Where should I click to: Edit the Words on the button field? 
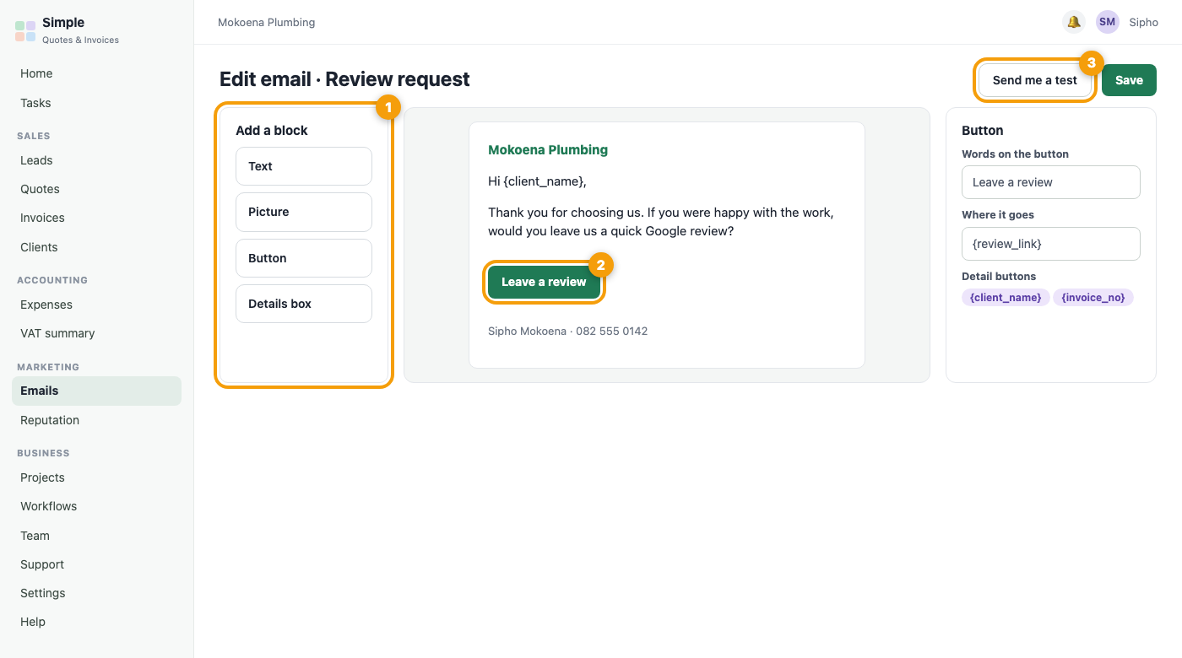coord(1051,182)
